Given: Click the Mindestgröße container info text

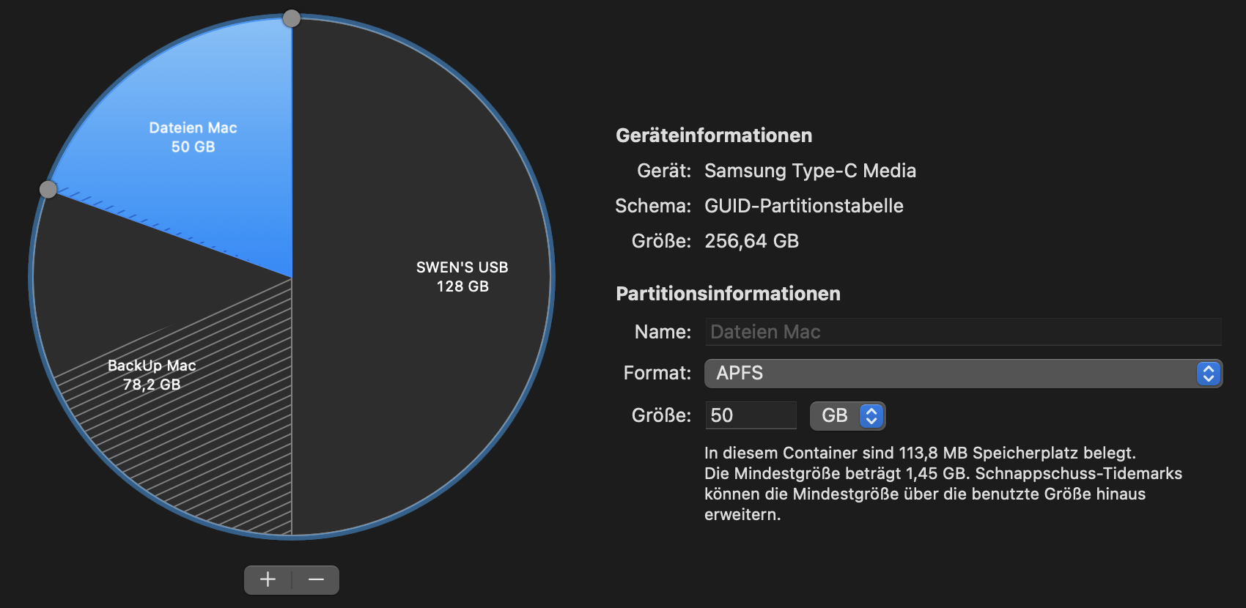Looking at the screenshot, I should pos(943,483).
